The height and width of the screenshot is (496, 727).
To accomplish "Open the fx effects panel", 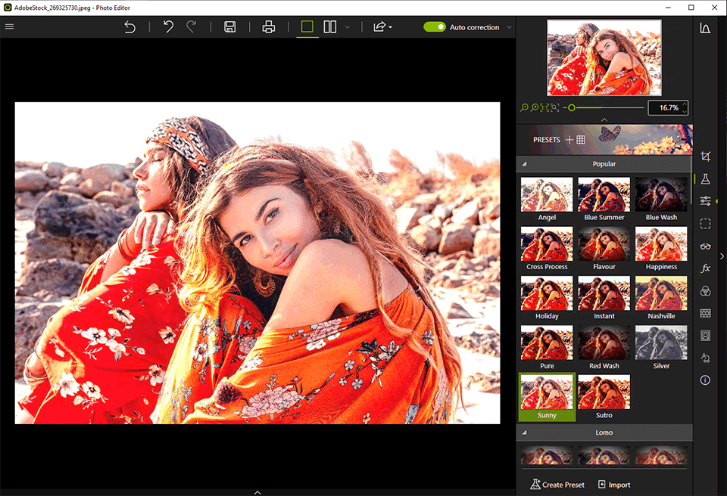I will (x=705, y=268).
